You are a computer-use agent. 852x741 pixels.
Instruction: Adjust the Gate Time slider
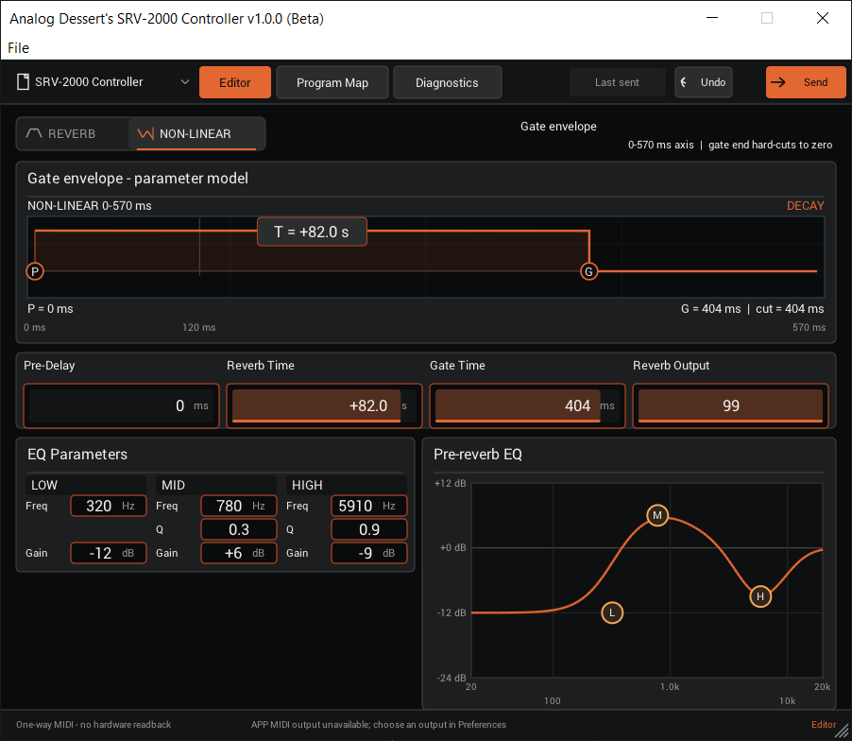click(527, 405)
